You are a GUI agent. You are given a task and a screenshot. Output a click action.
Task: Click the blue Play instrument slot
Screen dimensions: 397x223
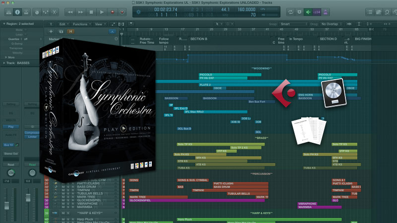11,127
